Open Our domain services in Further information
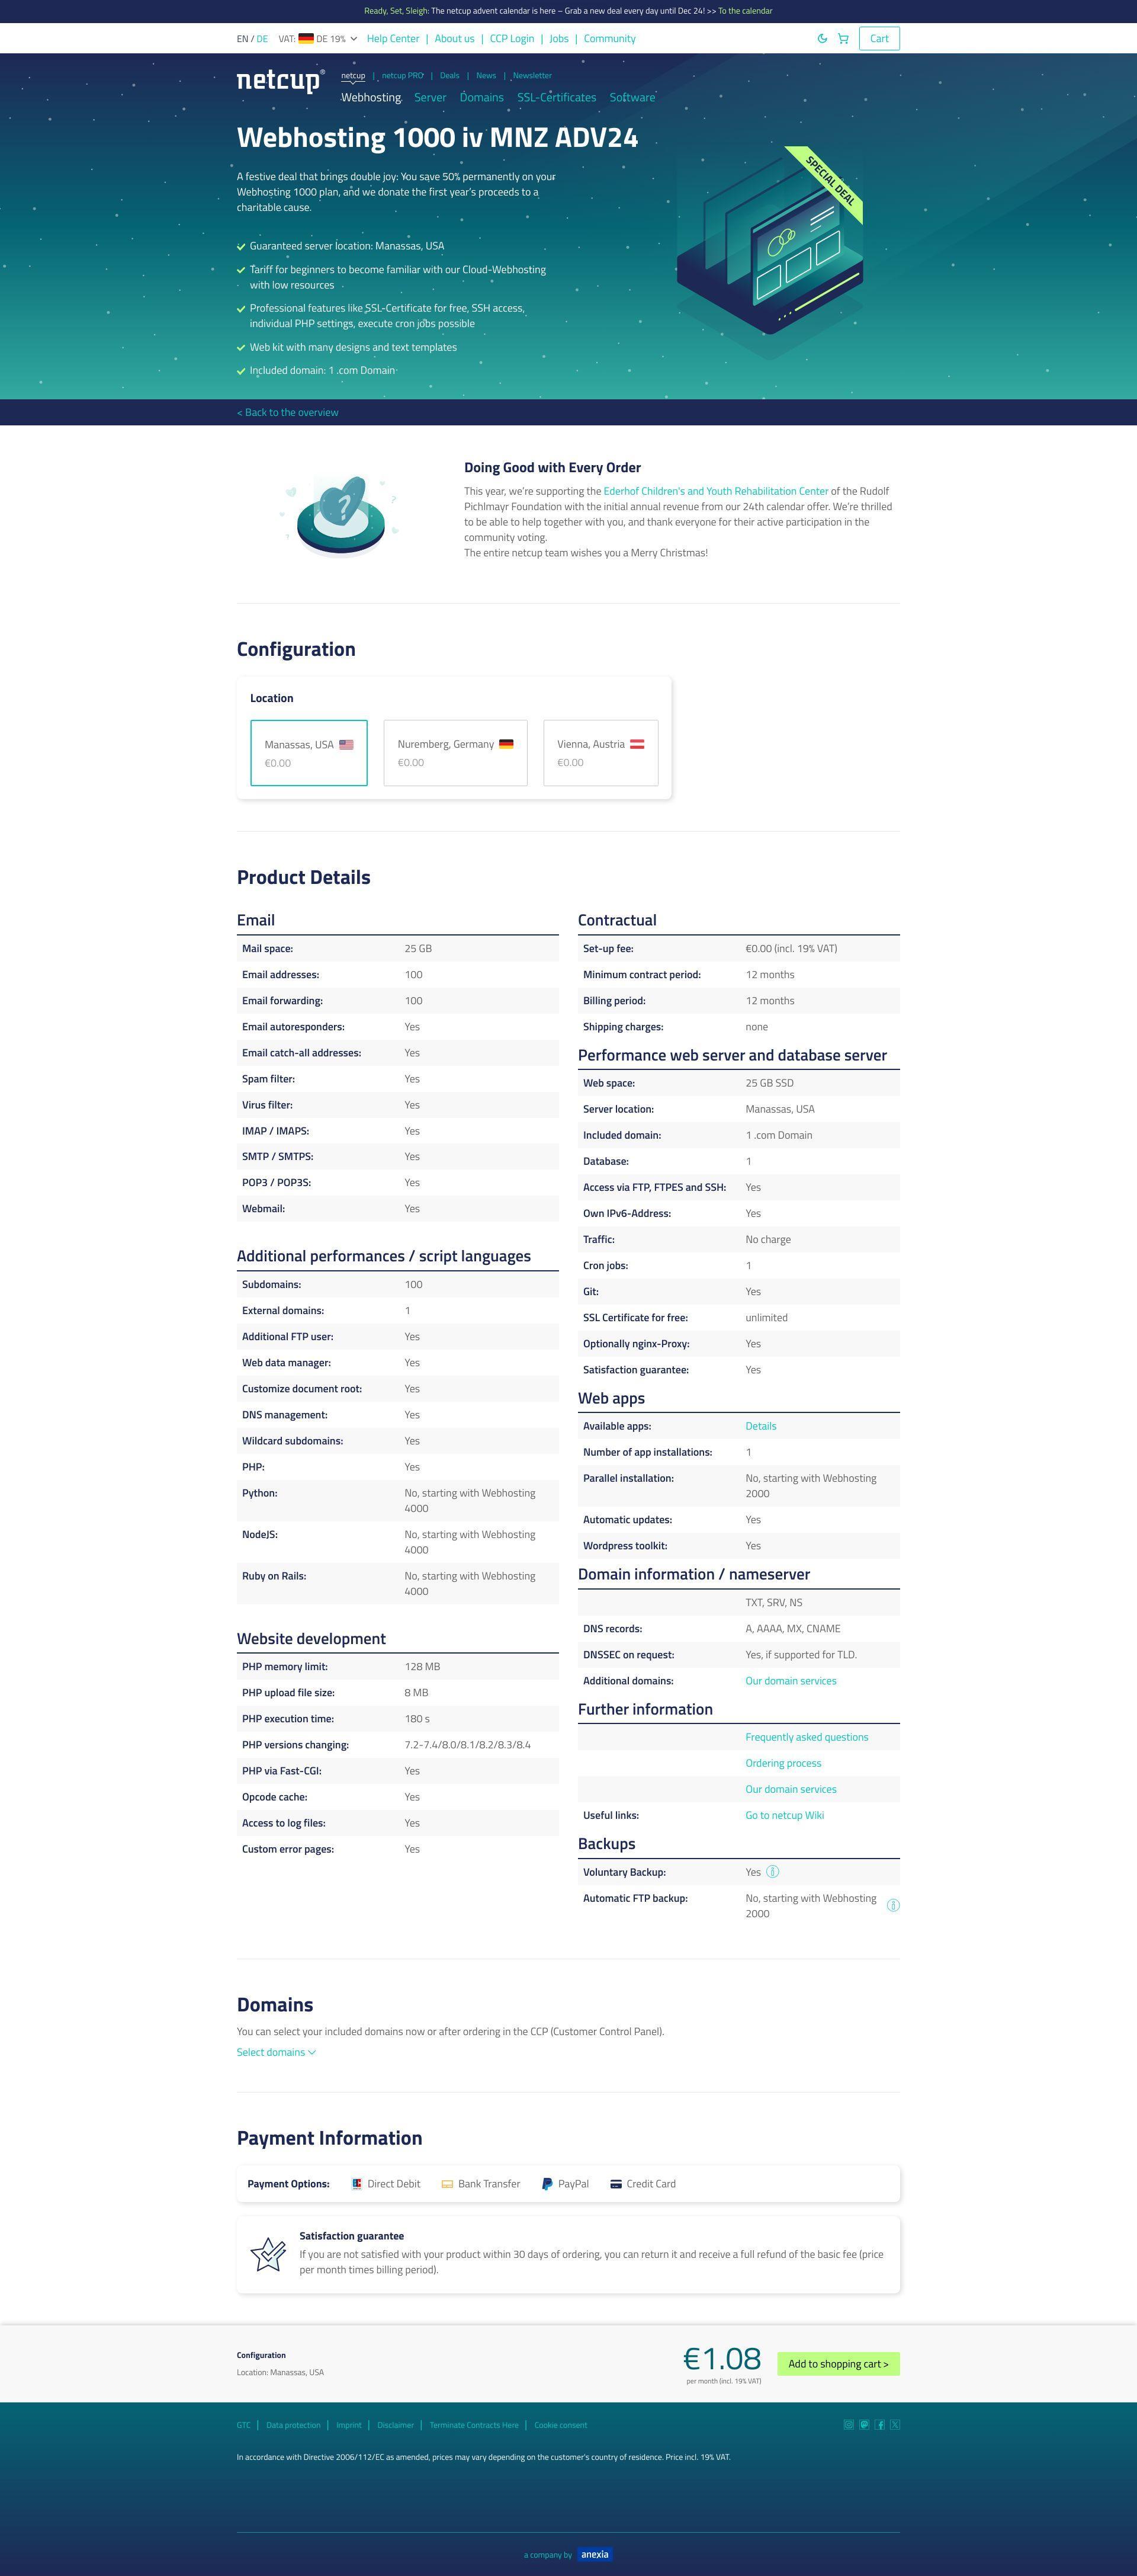Screen dimensions: 1137x2576 point(791,1789)
